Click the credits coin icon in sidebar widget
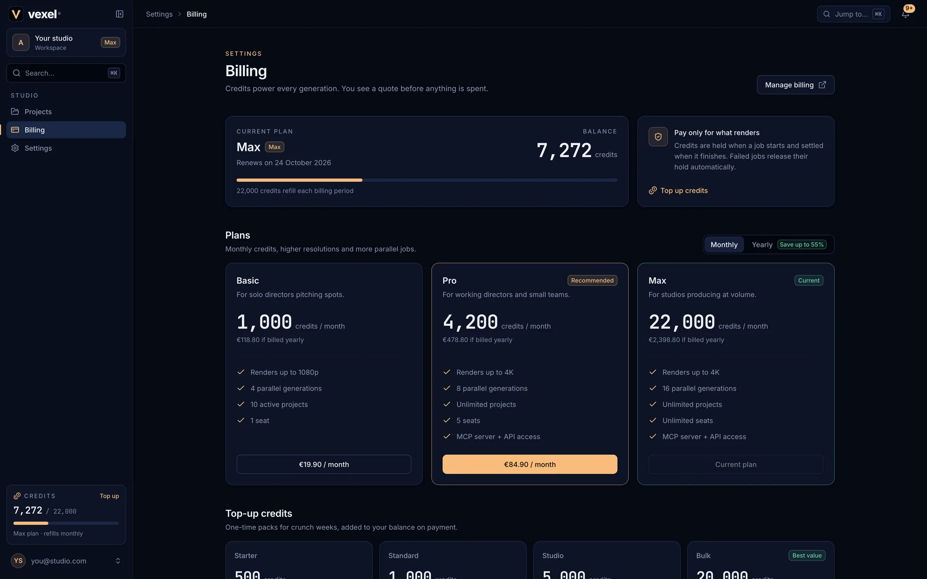The height and width of the screenshot is (579, 927). click(x=17, y=496)
